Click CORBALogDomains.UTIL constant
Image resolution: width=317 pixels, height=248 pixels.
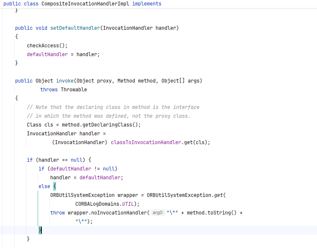[x=105, y=204]
